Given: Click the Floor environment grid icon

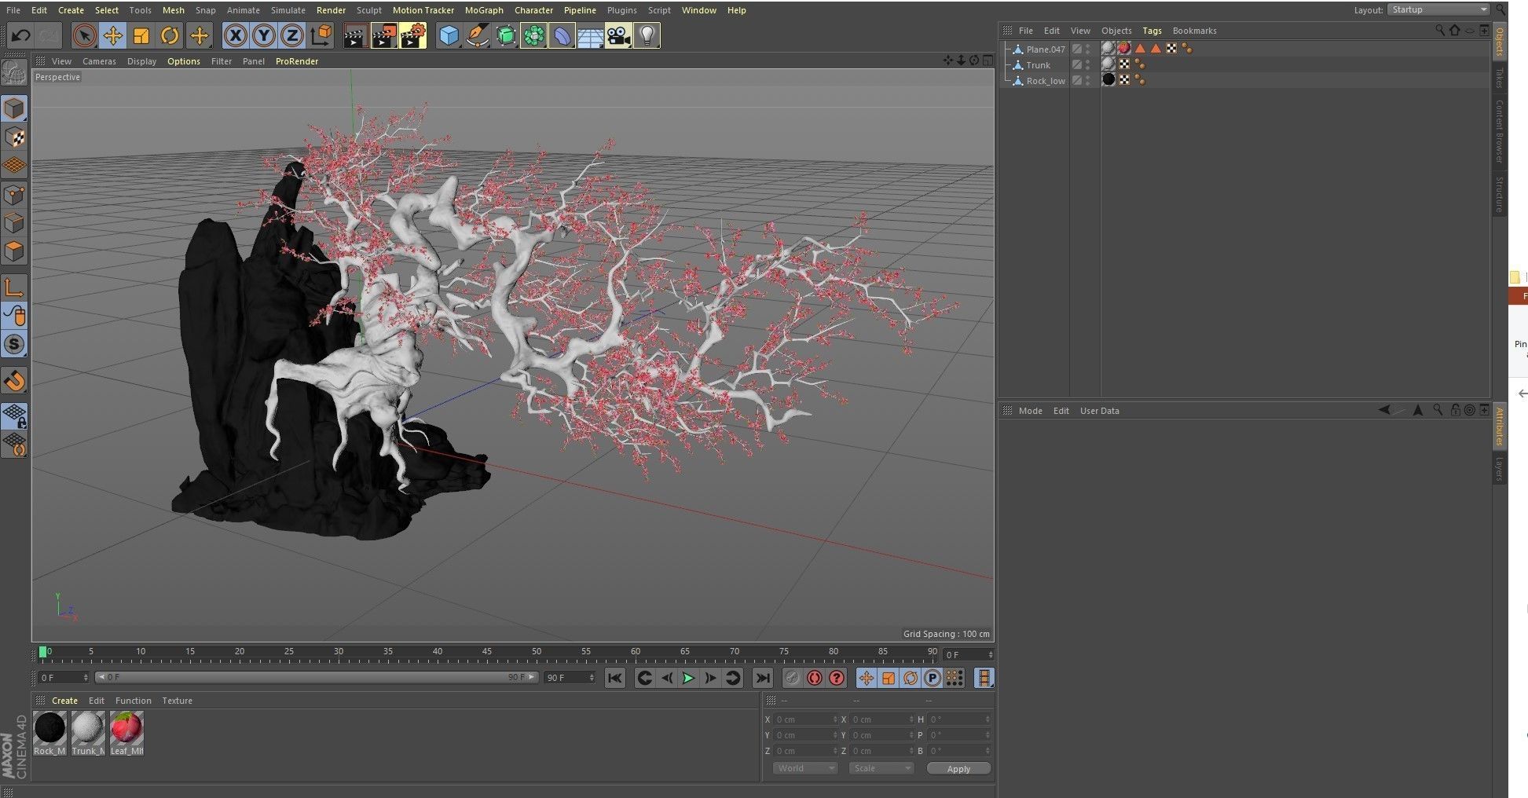Looking at the screenshot, I should (x=590, y=35).
